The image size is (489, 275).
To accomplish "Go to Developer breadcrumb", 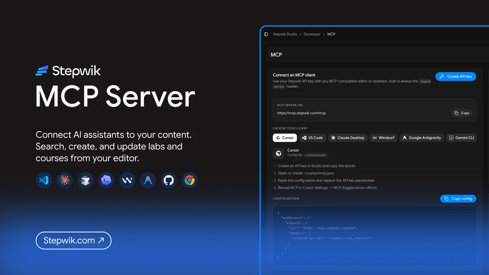I will (x=312, y=34).
